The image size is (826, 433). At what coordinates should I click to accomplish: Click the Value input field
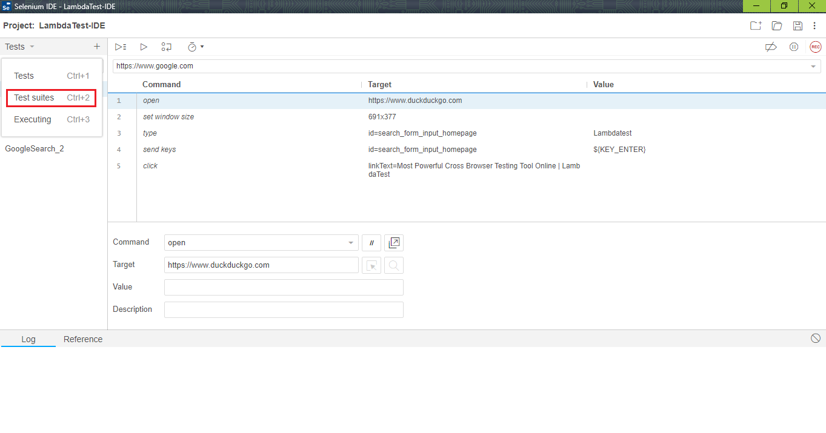(x=284, y=287)
